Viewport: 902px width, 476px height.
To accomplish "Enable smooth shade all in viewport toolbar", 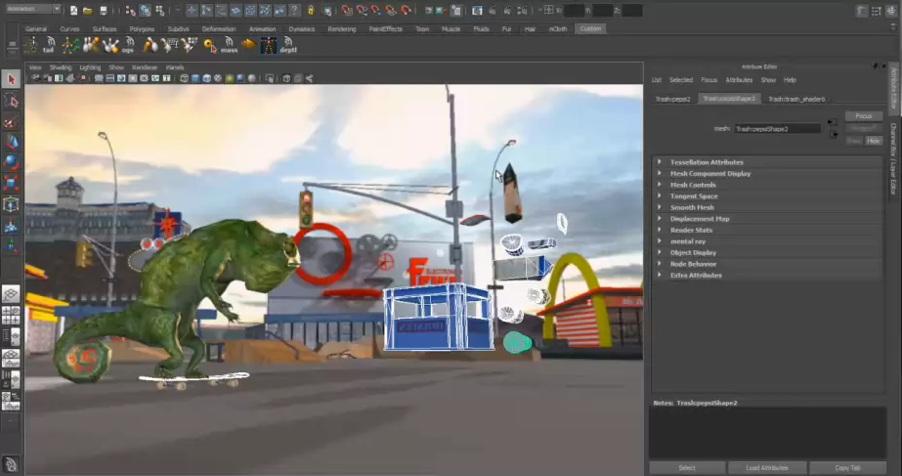I will click(x=195, y=78).
